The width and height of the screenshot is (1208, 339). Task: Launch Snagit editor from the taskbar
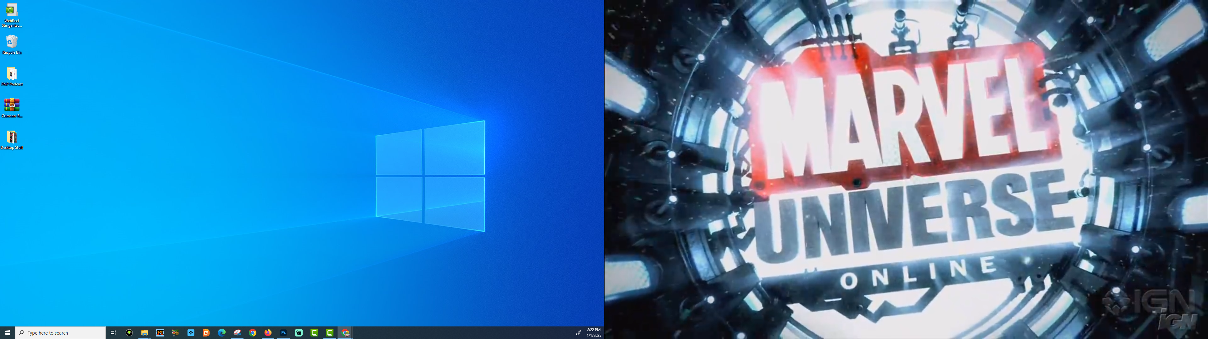[206, 333]
